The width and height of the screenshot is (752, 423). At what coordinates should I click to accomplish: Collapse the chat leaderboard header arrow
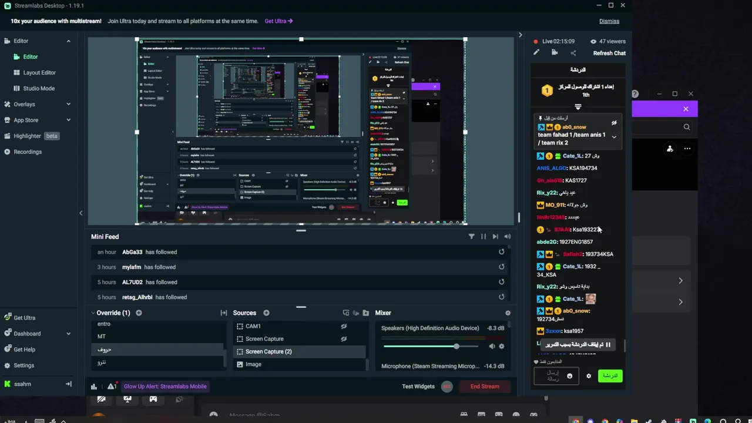click(578, 107)
